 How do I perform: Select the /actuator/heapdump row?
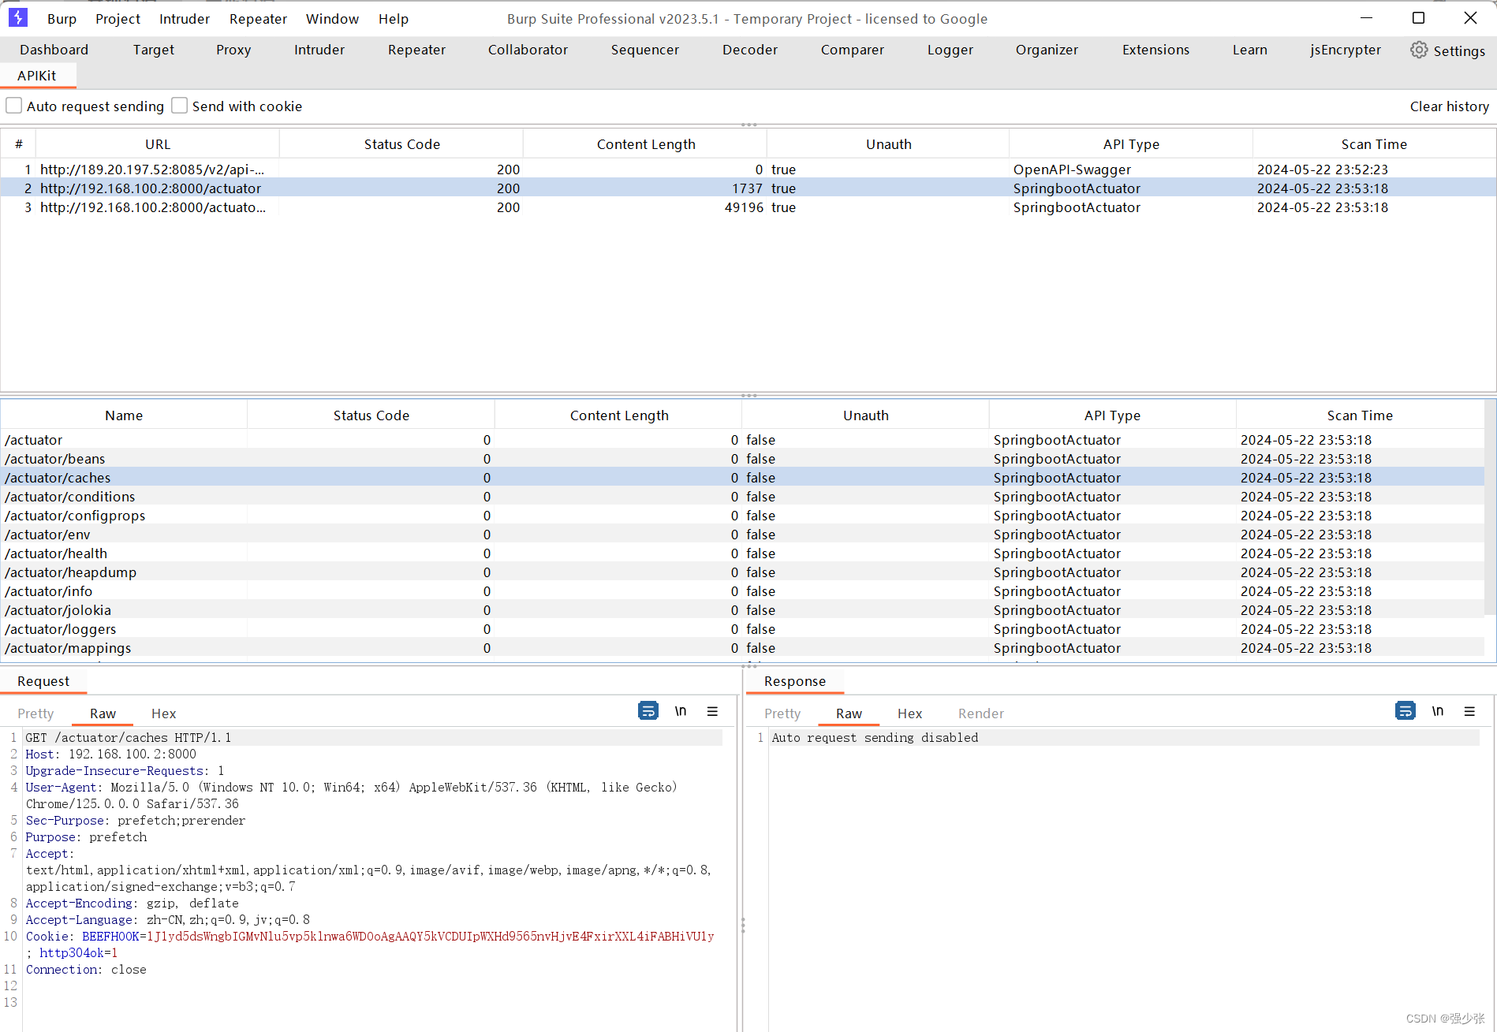pos(741,572)
